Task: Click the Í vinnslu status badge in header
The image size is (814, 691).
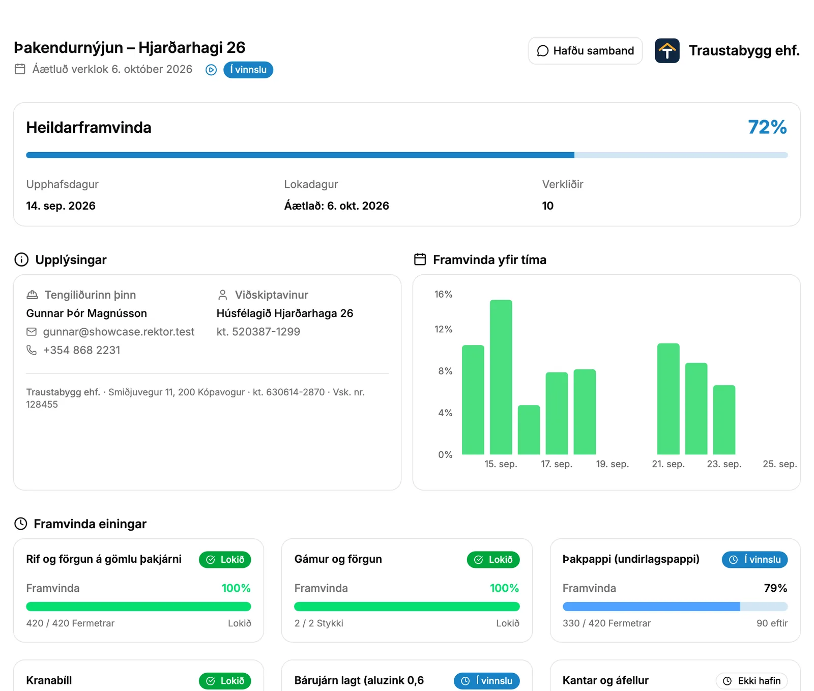Action: (248, 70)
